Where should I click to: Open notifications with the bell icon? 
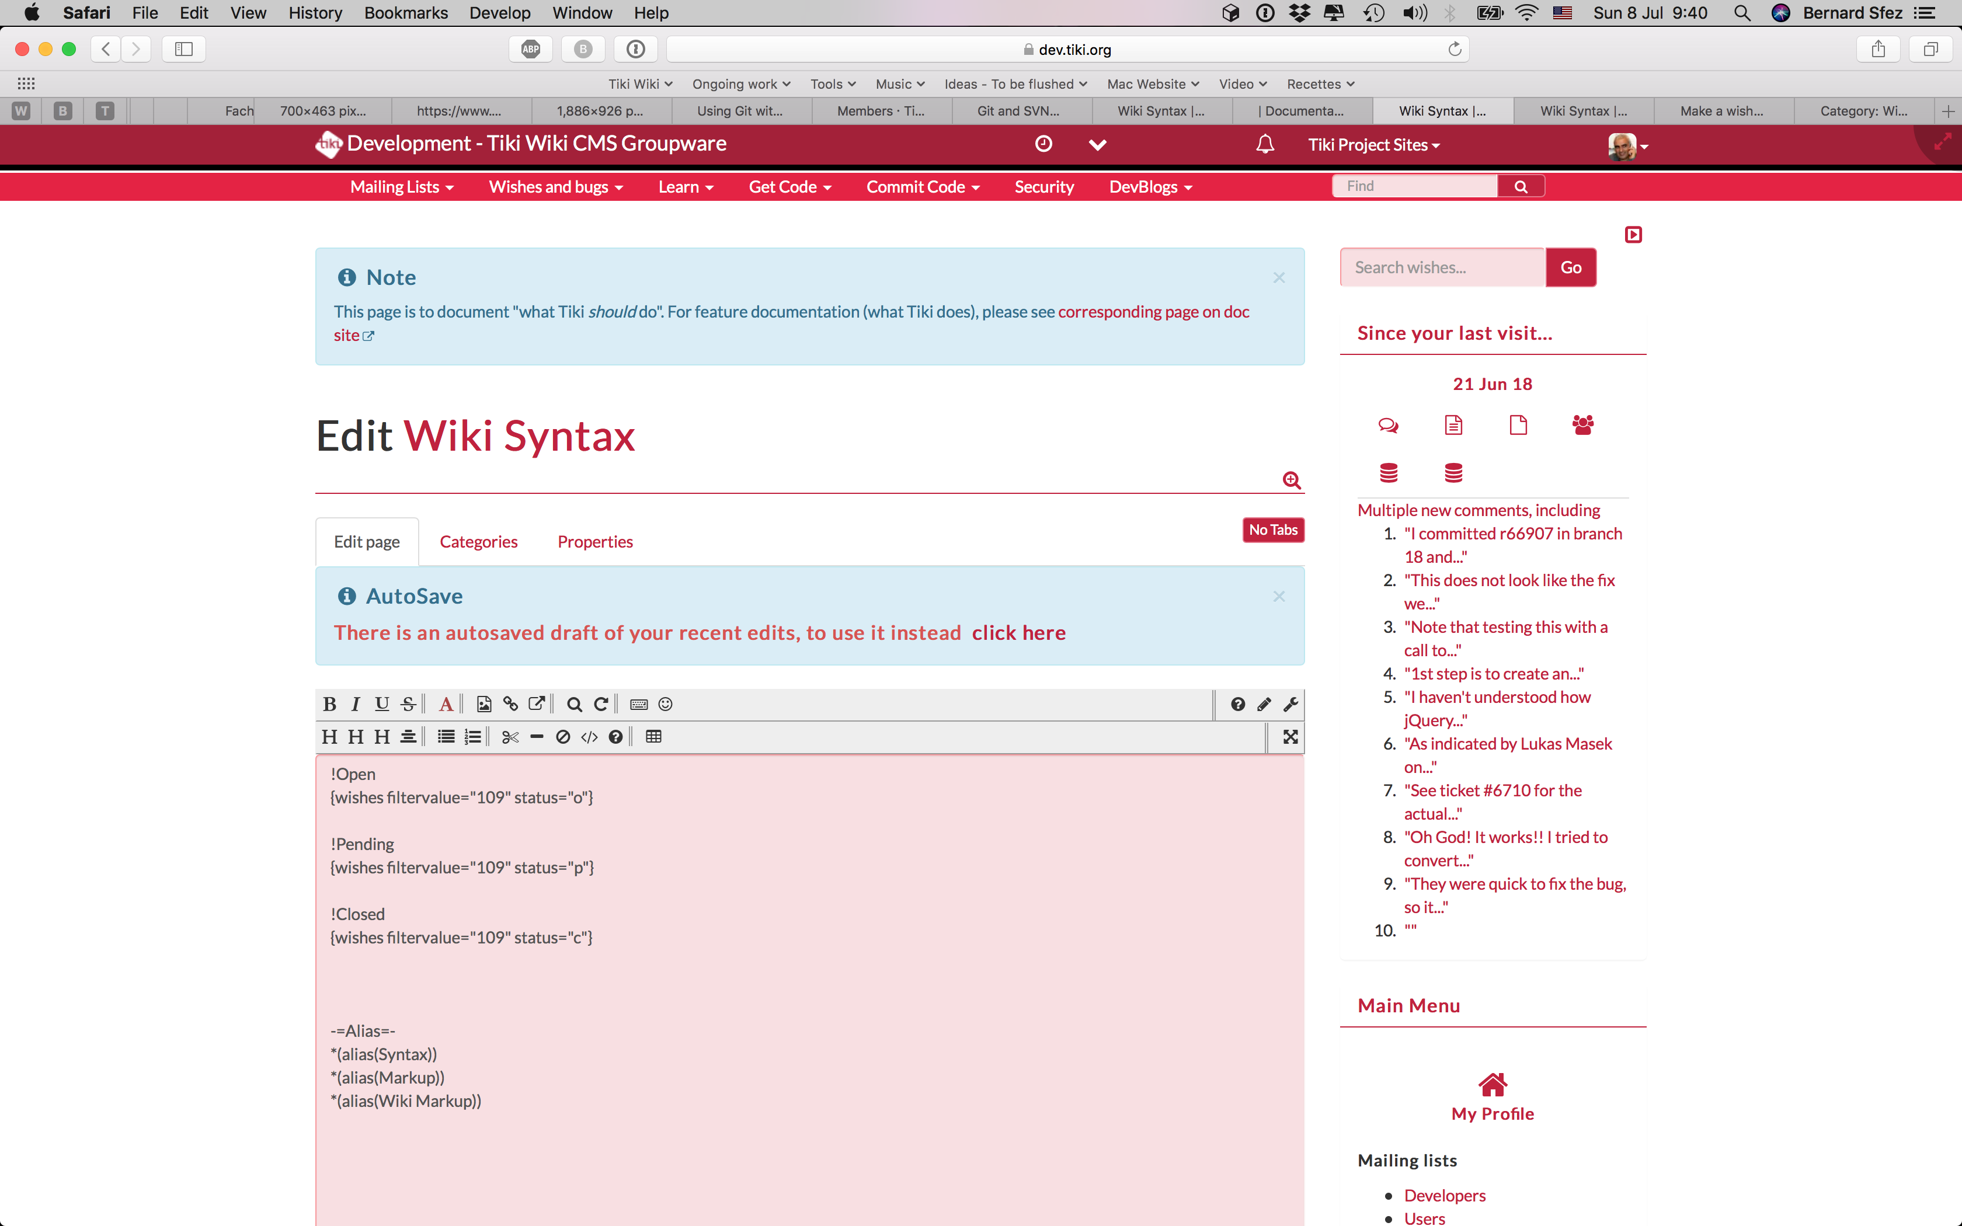(x=1265, y=144)
